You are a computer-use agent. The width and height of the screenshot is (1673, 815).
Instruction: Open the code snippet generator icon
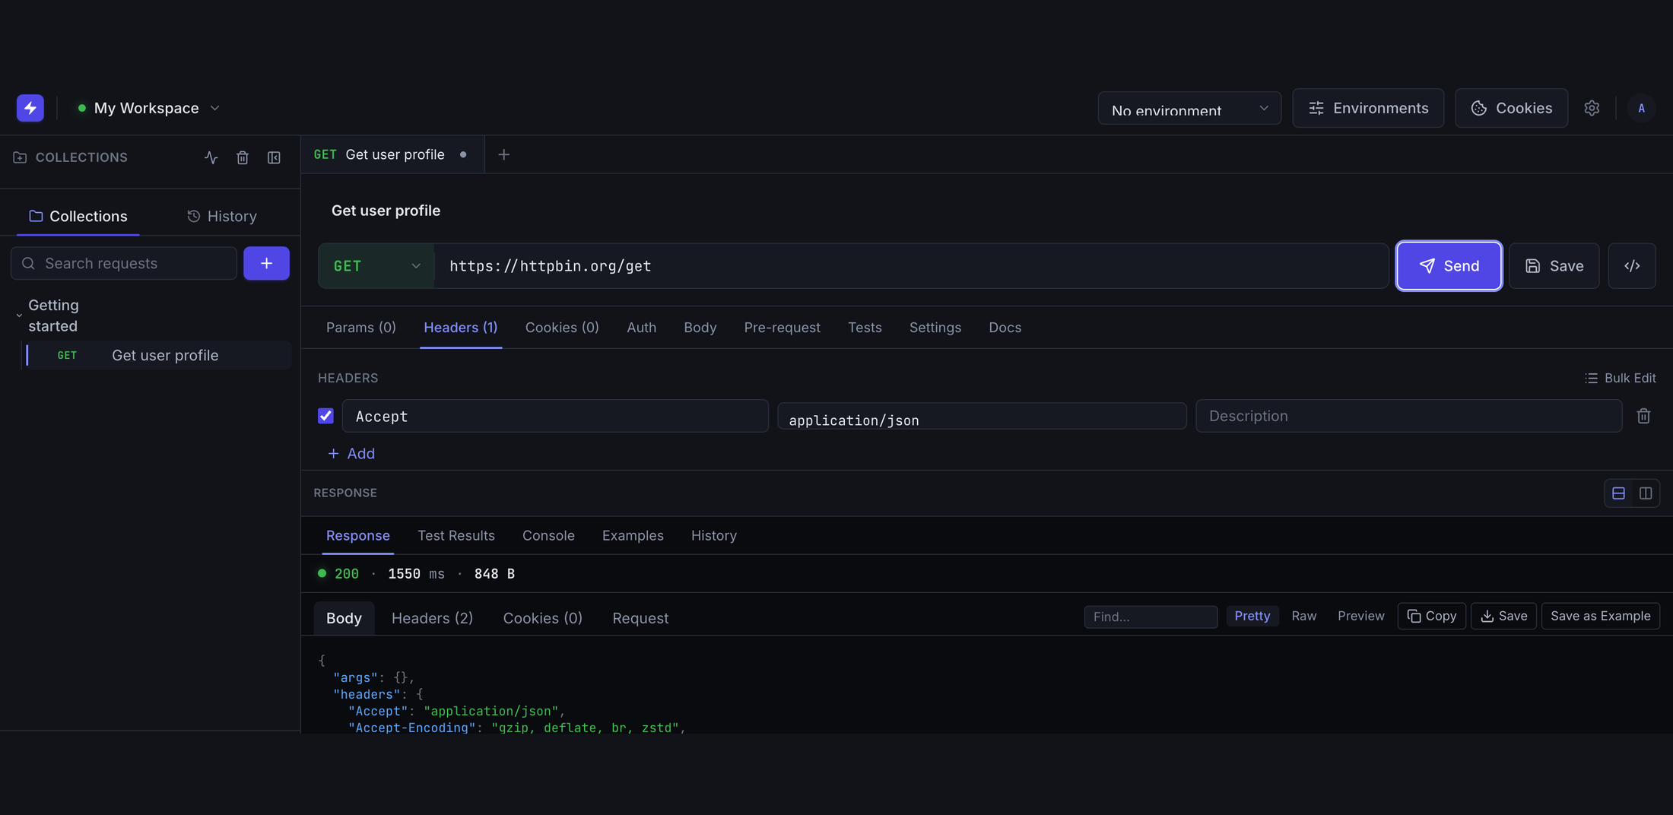point(1632,266)
